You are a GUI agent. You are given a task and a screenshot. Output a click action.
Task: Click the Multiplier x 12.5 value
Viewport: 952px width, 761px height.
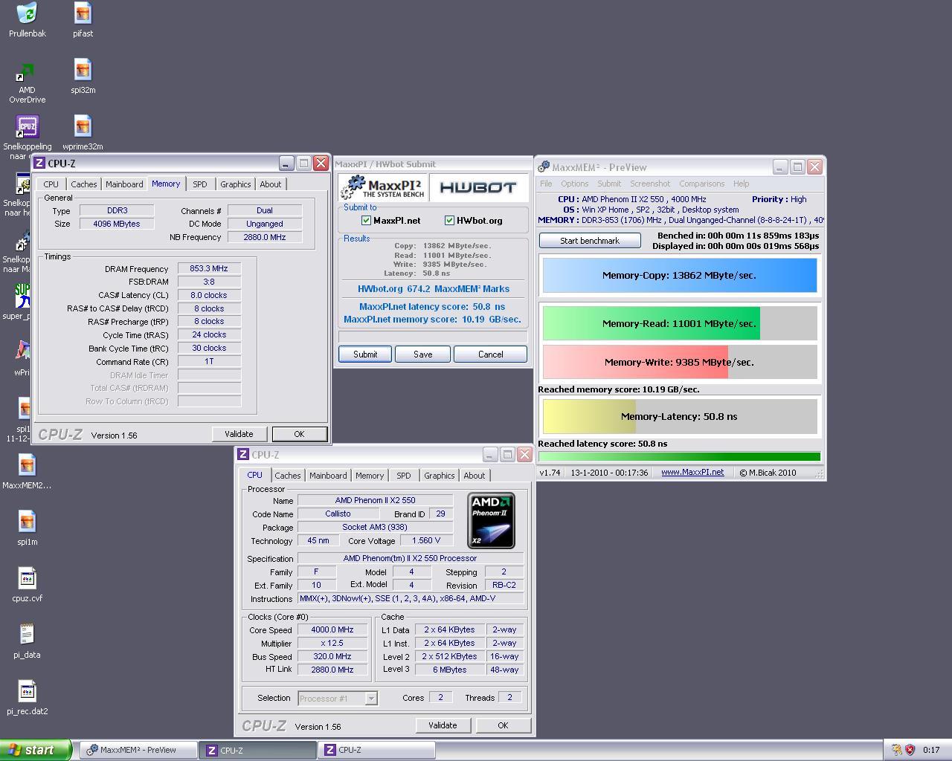click(332, 643)
